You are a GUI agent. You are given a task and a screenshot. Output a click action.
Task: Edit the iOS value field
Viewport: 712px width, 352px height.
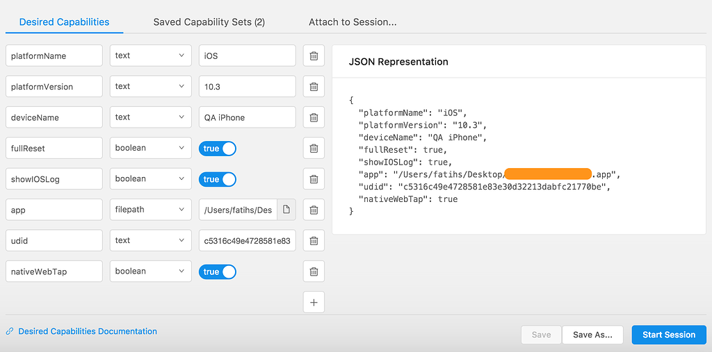click(248, 56)
